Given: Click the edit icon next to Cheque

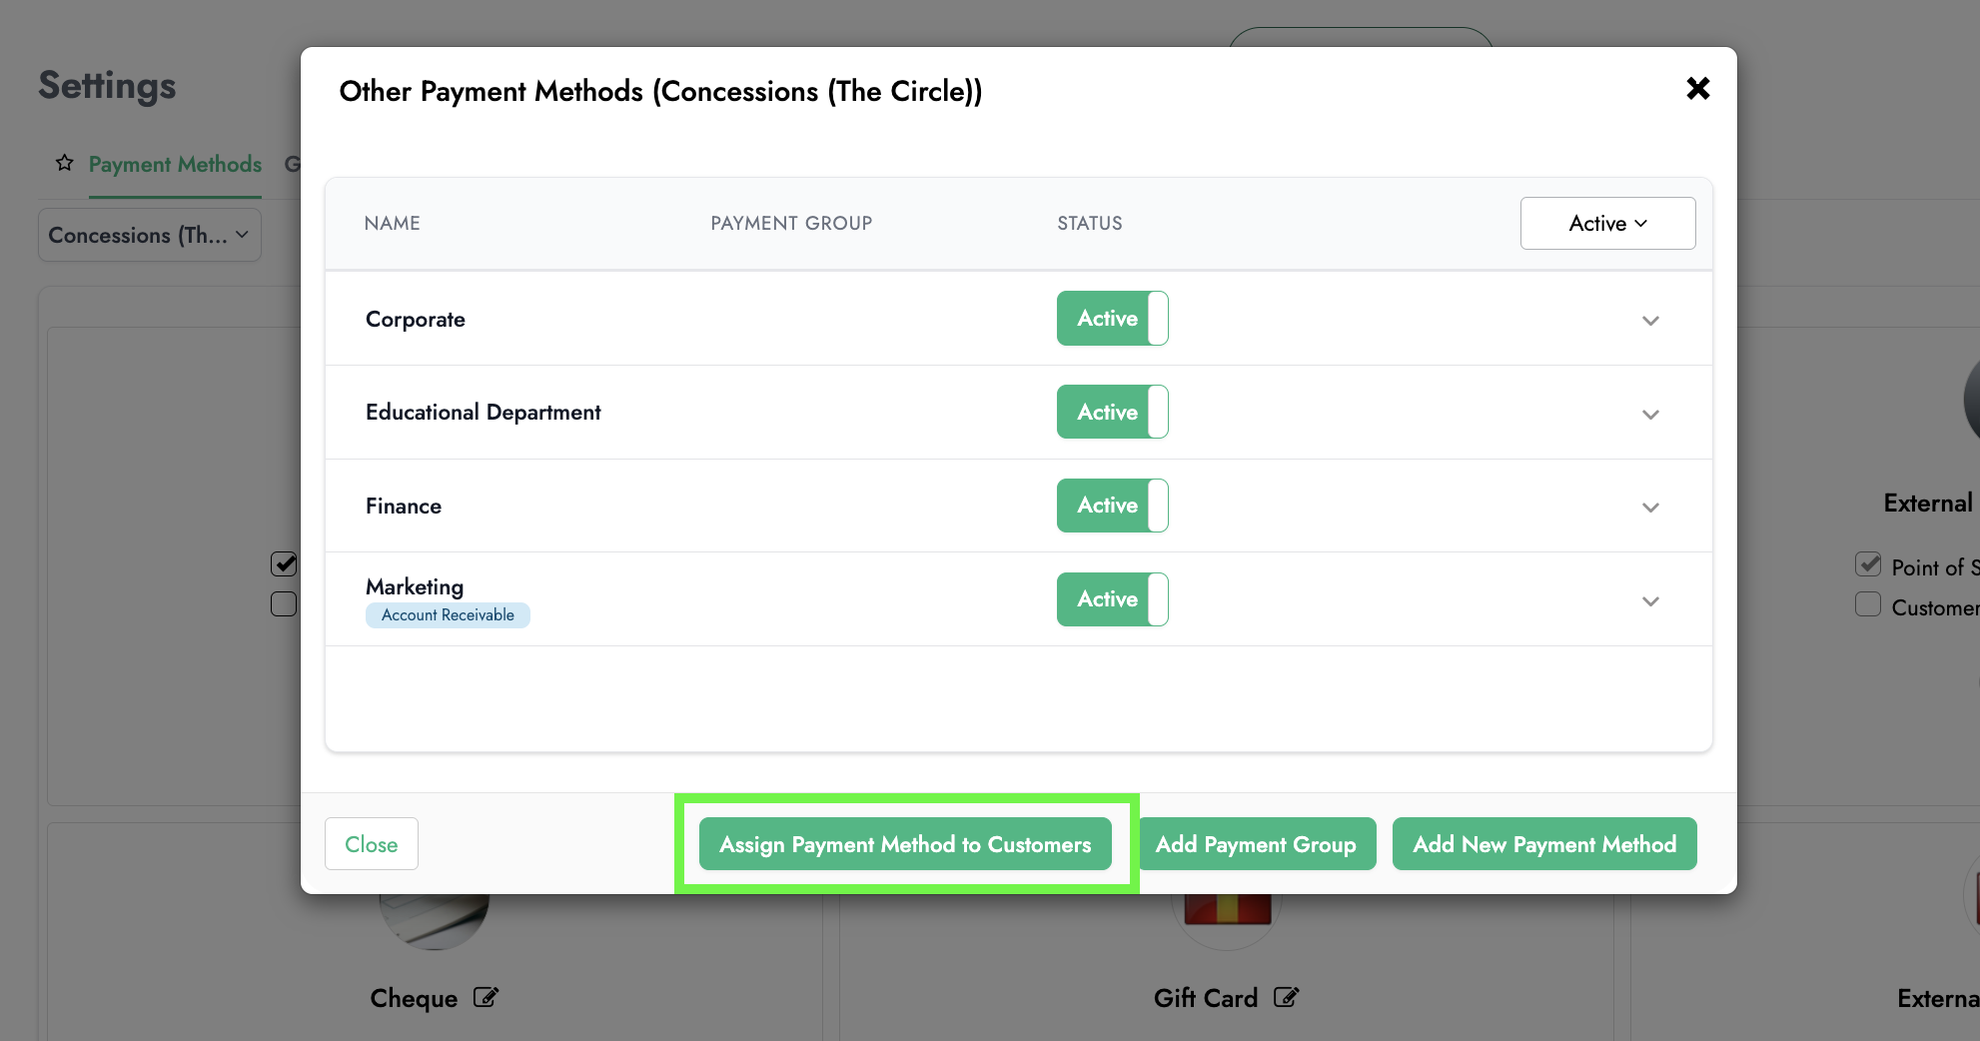Looking at the screenshot, I should coord(486,997).
